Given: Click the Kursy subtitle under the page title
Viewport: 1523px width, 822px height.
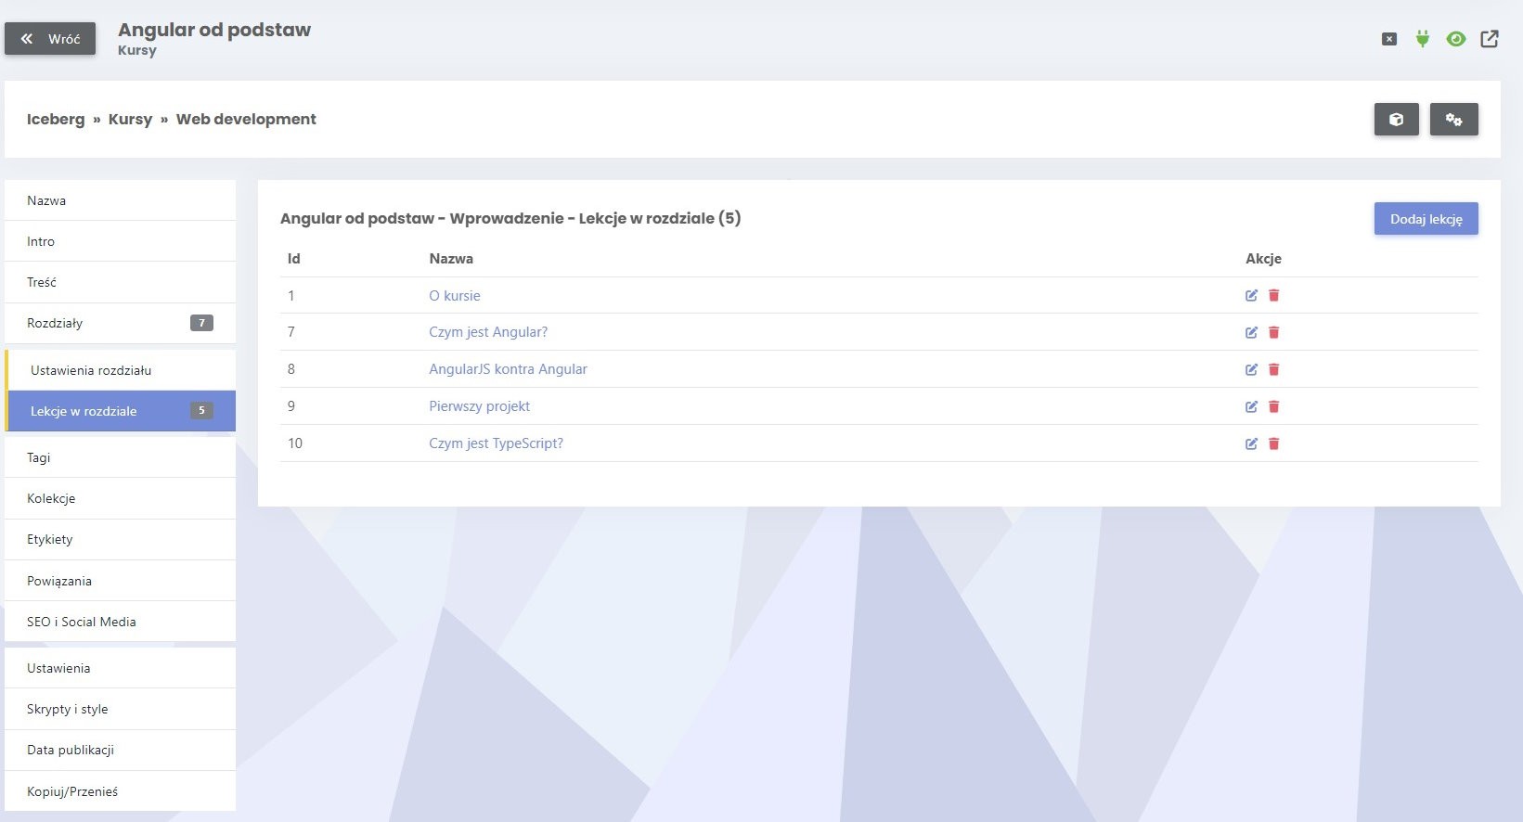Looking at the screenshot, I should [137, 51].
